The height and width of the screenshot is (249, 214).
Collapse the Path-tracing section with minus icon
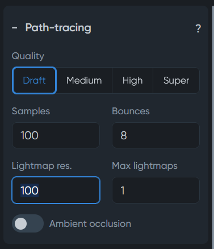[15, 28]
